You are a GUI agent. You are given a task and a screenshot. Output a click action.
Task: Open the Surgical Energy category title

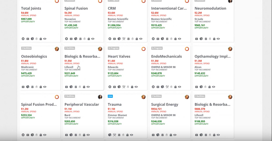(165, 104)
